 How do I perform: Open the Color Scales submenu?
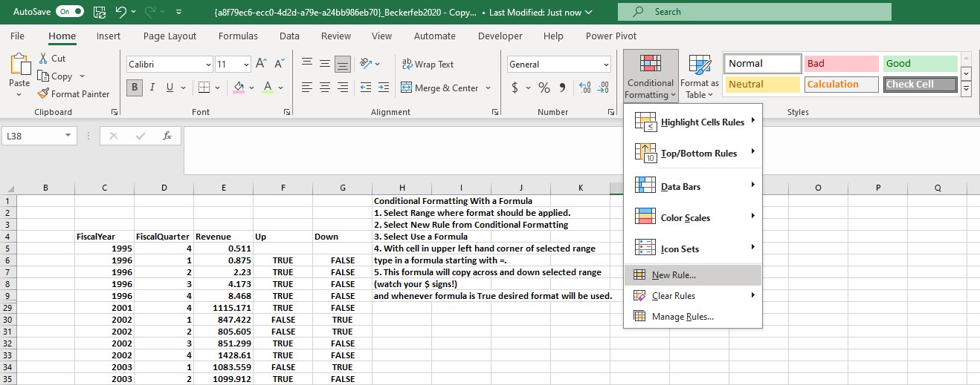tap(685, 218)
